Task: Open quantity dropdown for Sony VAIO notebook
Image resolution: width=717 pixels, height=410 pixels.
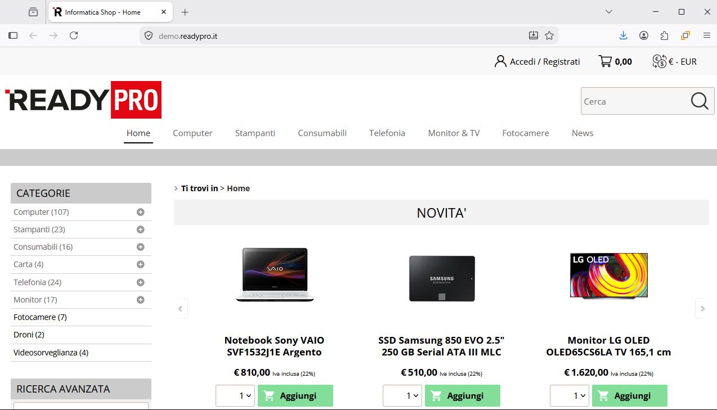Action: 235,396
